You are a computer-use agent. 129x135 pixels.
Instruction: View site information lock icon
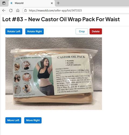tap(26, 11)
